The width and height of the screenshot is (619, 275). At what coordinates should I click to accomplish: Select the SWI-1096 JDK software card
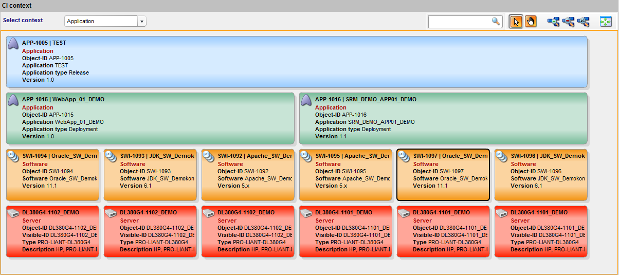click(541, 175)
